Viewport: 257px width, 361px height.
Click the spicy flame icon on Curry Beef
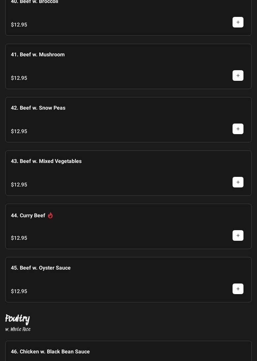click(x=50, y=215)
